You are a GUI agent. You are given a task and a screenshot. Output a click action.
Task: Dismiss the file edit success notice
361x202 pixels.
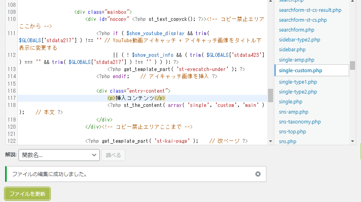(258, 174)
